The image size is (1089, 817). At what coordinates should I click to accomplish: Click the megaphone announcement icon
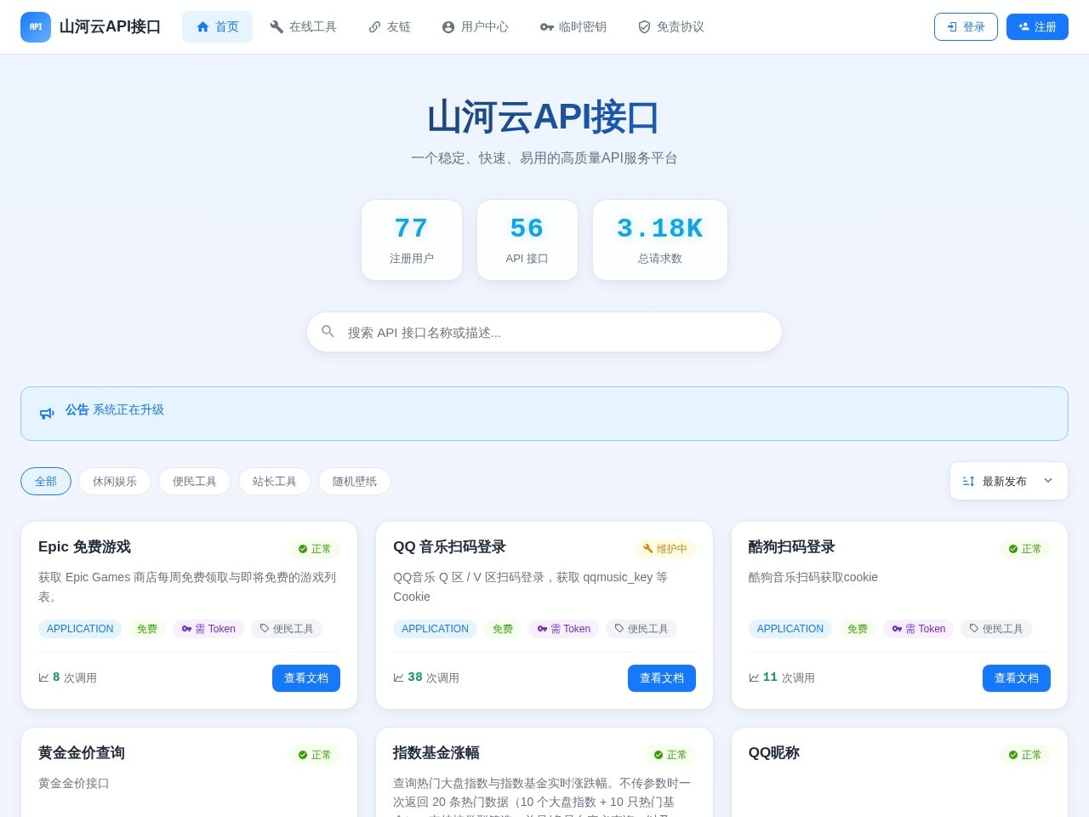pyautogui.click(x=47, y=414)
